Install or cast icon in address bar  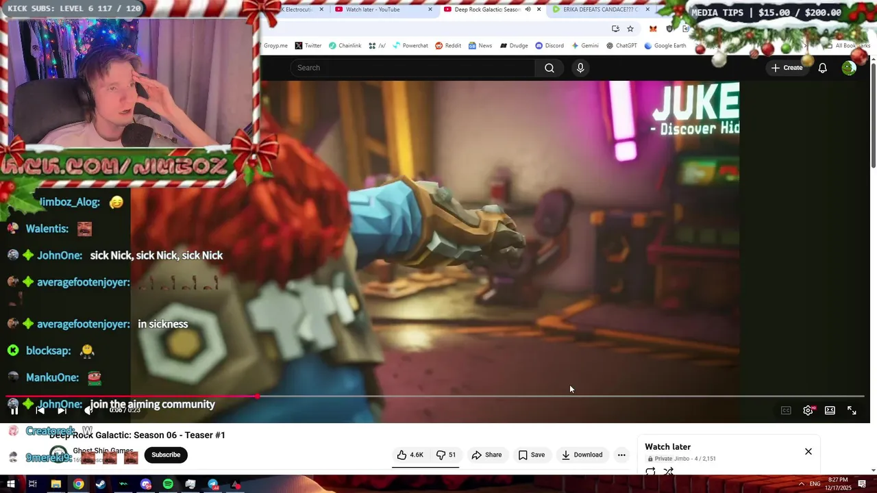pyautogui.click(x=615, y=29)
